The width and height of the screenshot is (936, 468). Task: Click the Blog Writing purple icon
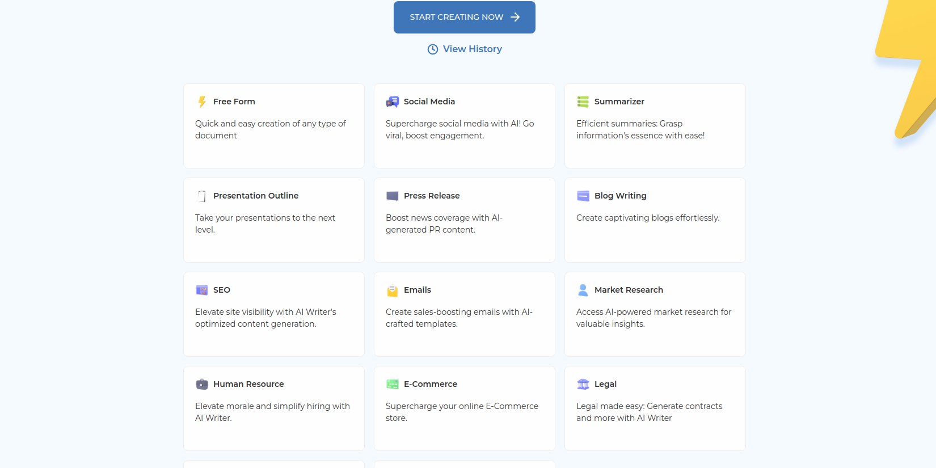(x=583, y=196)
